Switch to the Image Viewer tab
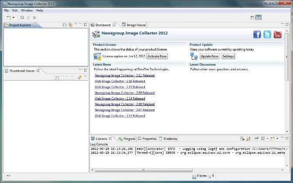293x183 pixels. pos(134,25)
